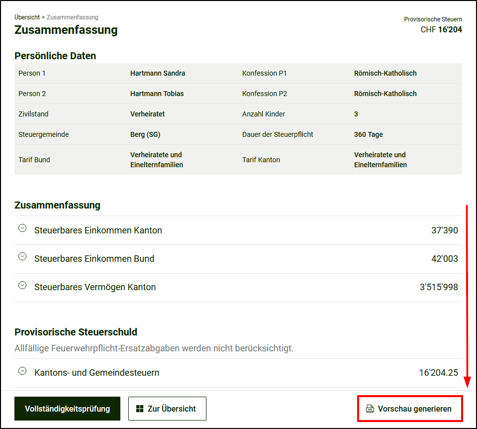Run the Vollständigkeitsprüfung
The image size is (477, 429).
tap(67, 409)
